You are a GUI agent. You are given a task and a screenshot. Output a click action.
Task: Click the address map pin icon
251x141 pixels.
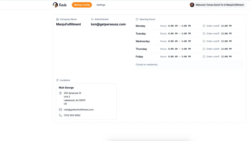60,93
